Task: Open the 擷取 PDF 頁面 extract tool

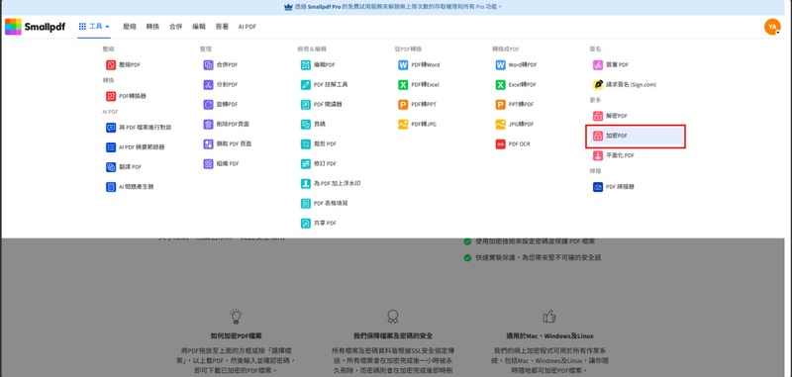Action: point(228,144)
